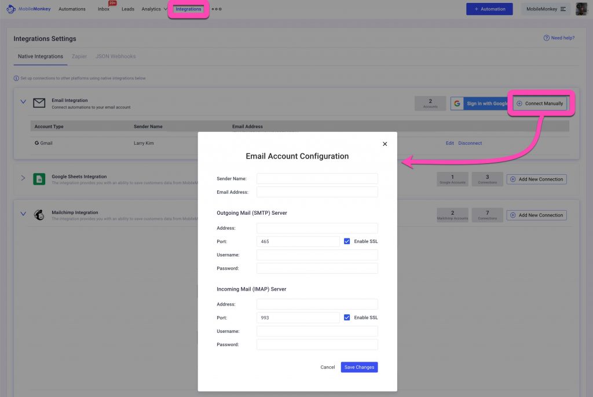This screenshot has width=593, height=397.
Task: Click Cancel in the configuration dialog
Action: (x=328, y=367)
